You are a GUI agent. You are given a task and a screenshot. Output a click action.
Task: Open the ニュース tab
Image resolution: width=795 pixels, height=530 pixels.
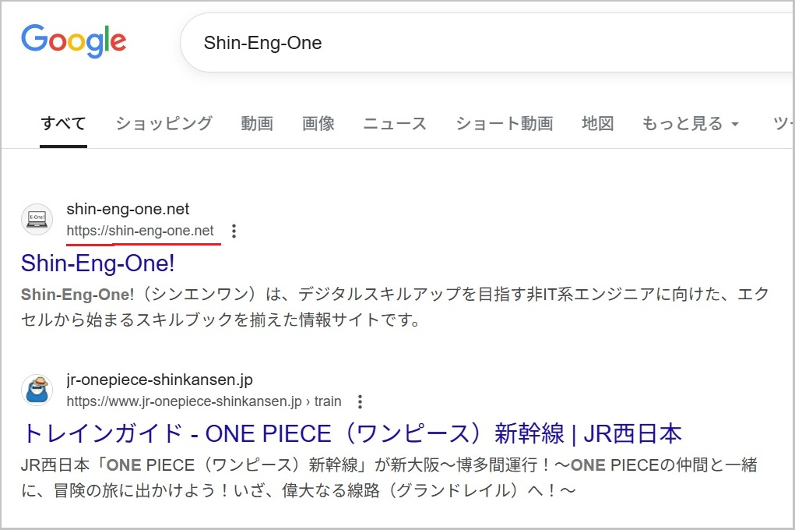tap(394, 123)
